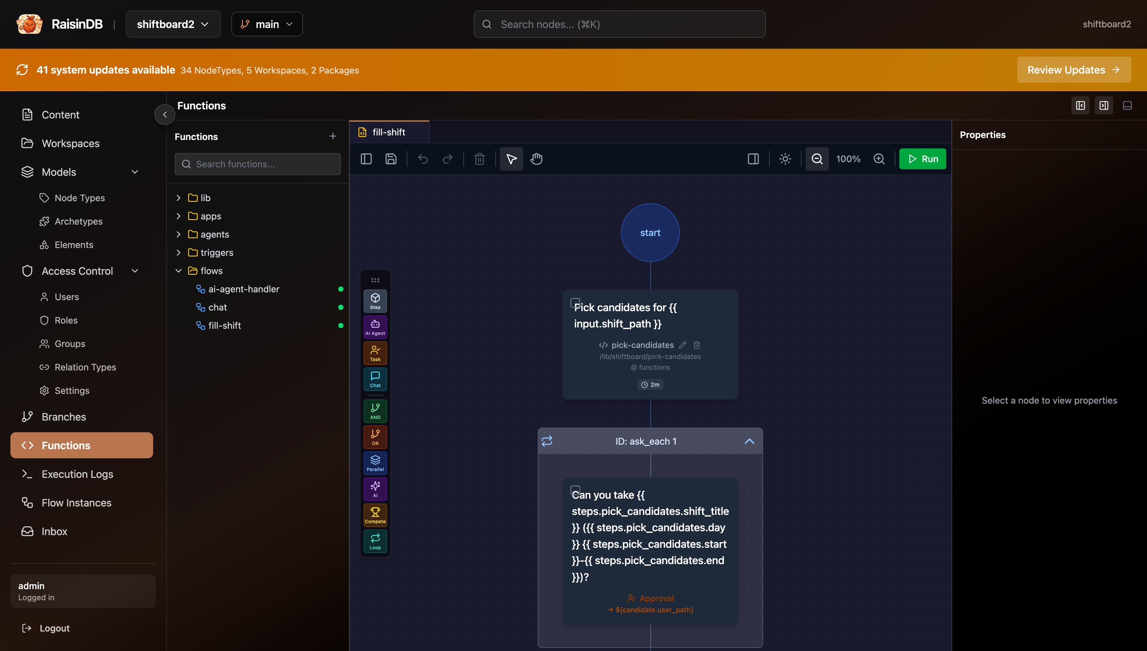Add a Parallel node from the palette

point(375,463)
